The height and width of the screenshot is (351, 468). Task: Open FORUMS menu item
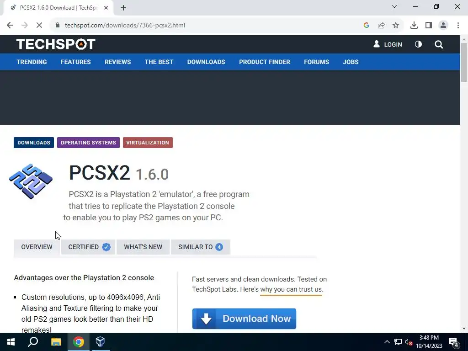(316, 62)
